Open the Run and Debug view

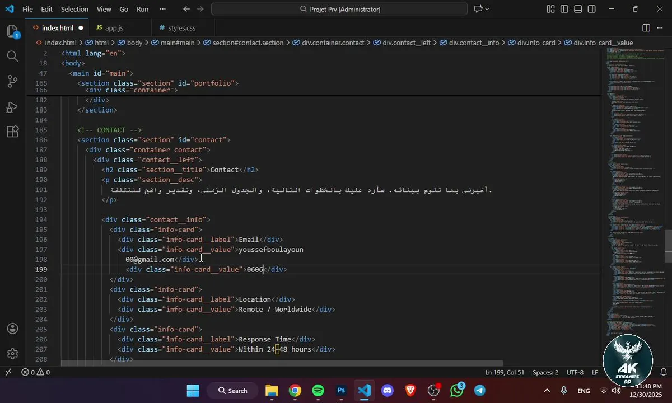point(12,107)
